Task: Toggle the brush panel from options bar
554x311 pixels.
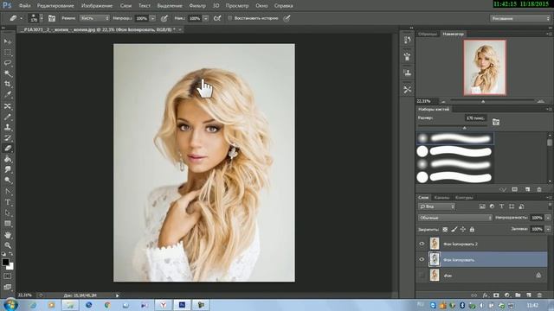Action: point(52,18)
